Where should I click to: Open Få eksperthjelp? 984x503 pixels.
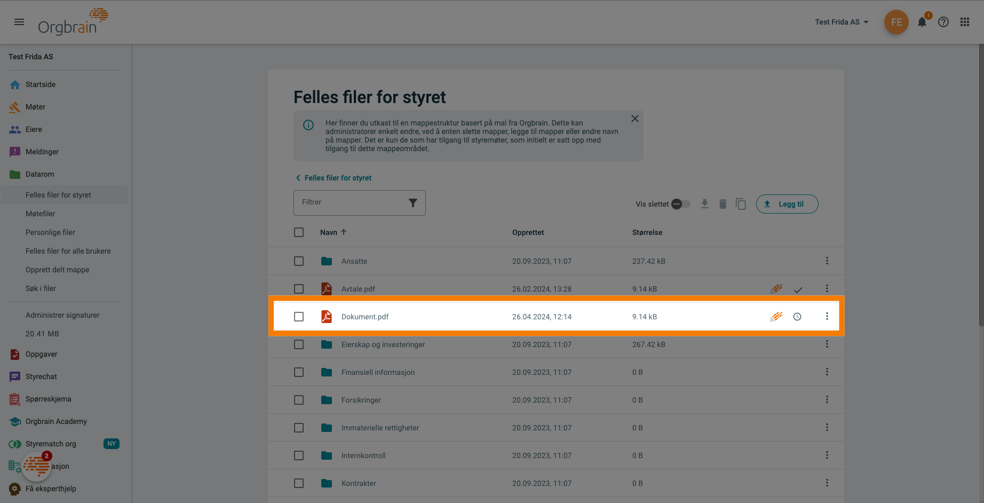tap(51, 489)
